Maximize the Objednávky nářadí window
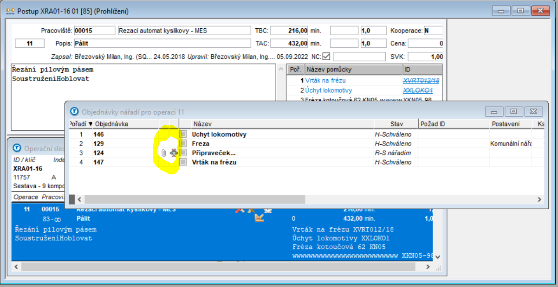Image resolution: width=558 pixels, height=287 pixels. point(513,112)
